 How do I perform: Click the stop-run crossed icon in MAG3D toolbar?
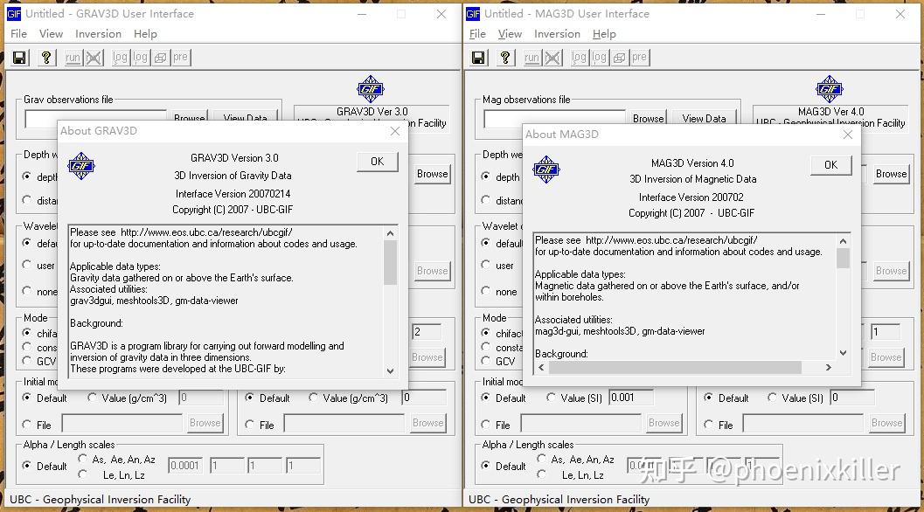(552, 58)
